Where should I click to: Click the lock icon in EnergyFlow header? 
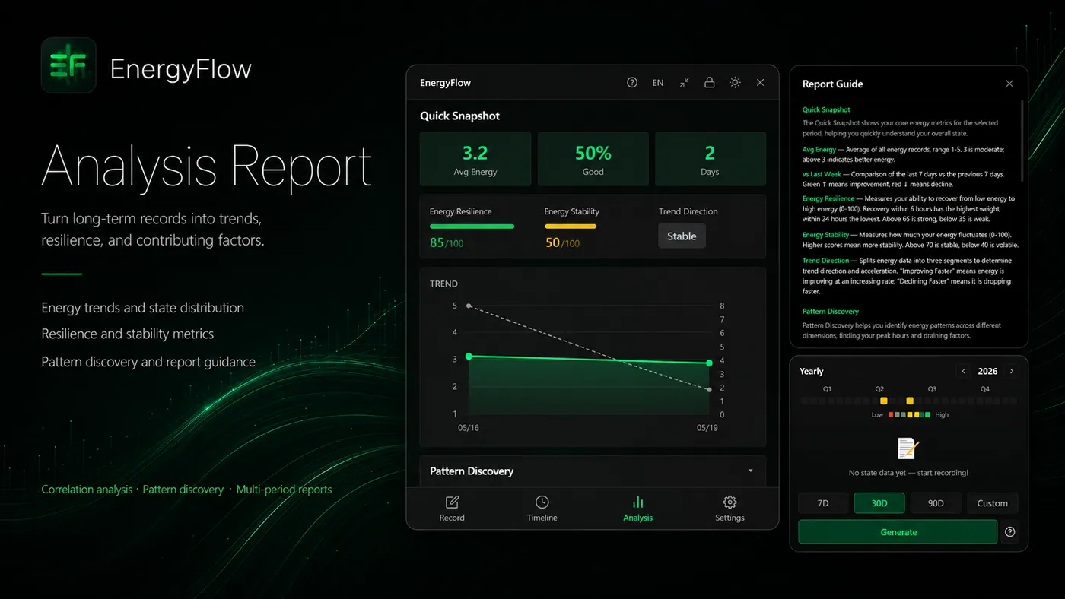point(710,83)
